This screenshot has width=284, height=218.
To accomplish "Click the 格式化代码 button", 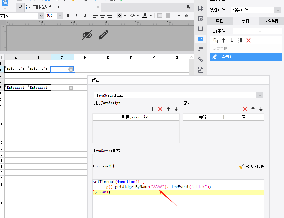I will coord(252,167).
